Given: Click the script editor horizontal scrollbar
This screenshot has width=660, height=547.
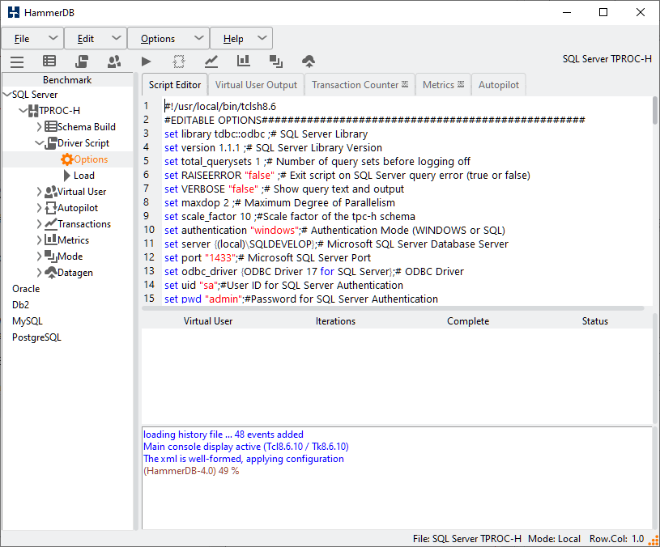Looking at the screenshot, I should (x=393, y=308).
